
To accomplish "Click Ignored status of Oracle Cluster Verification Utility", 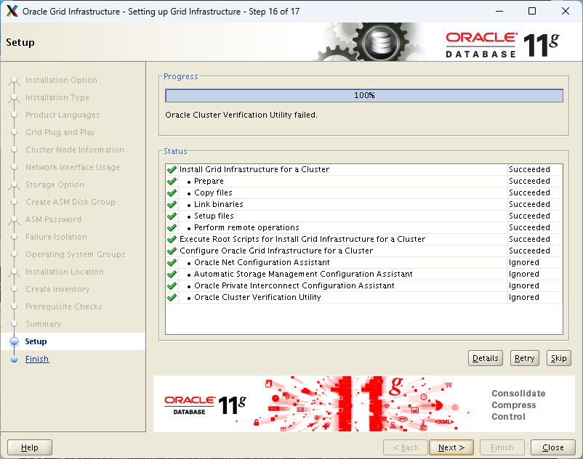I will 524,298.
